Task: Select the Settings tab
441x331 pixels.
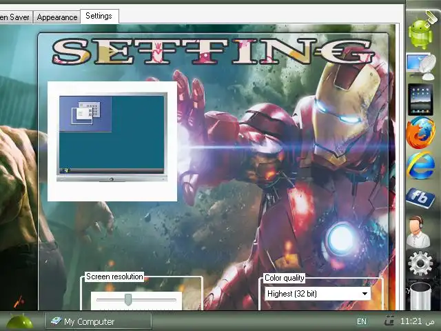Action: 99,16
